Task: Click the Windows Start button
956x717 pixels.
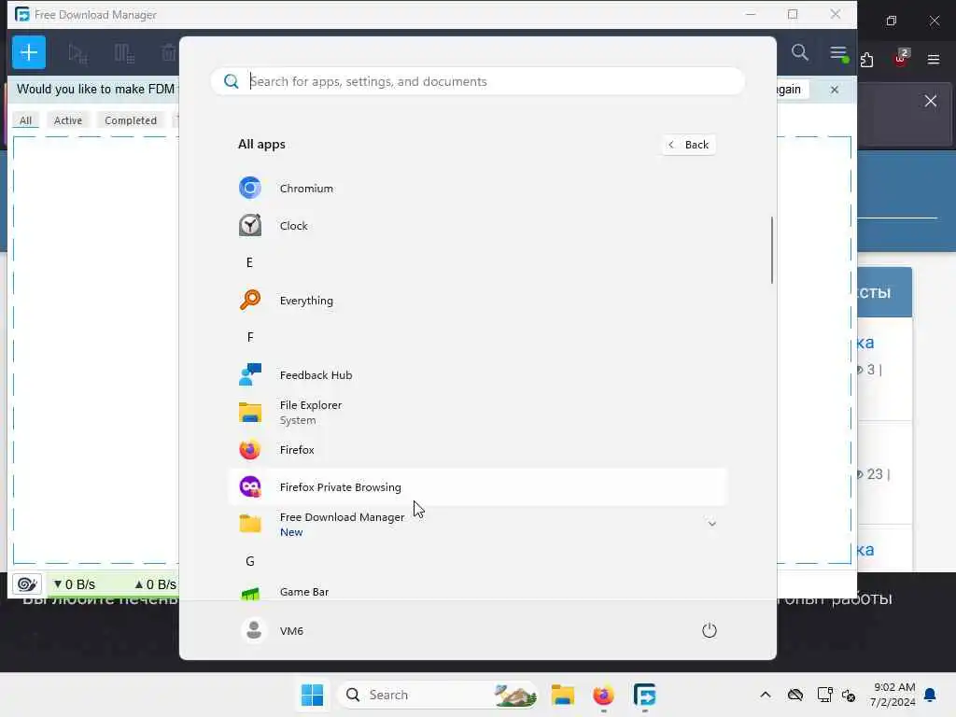Action: pyautogui.click(x=312, y=695)
